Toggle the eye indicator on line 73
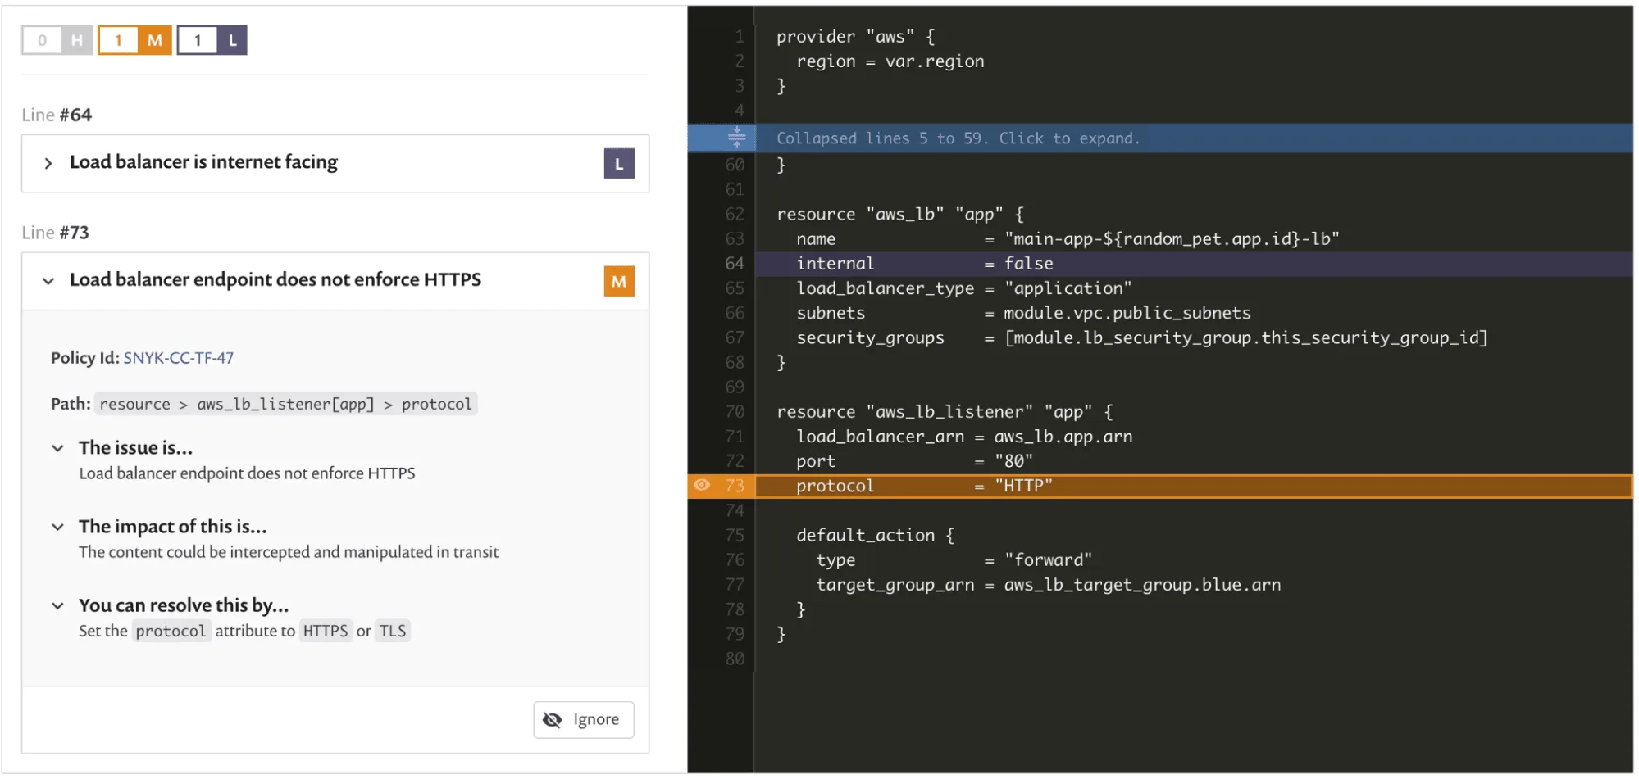1639x779 pixels. point(701,485)
